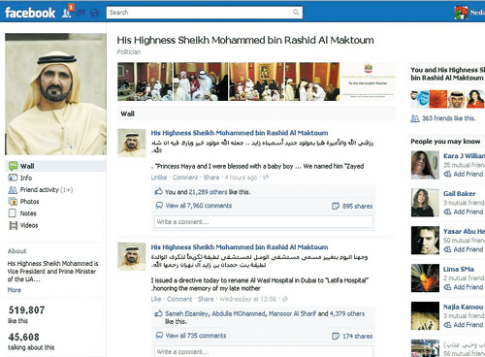Image resolution: width=485 pixels, height=357 pixels.
Task: Expand the About section with More
Action: [15, 290]
